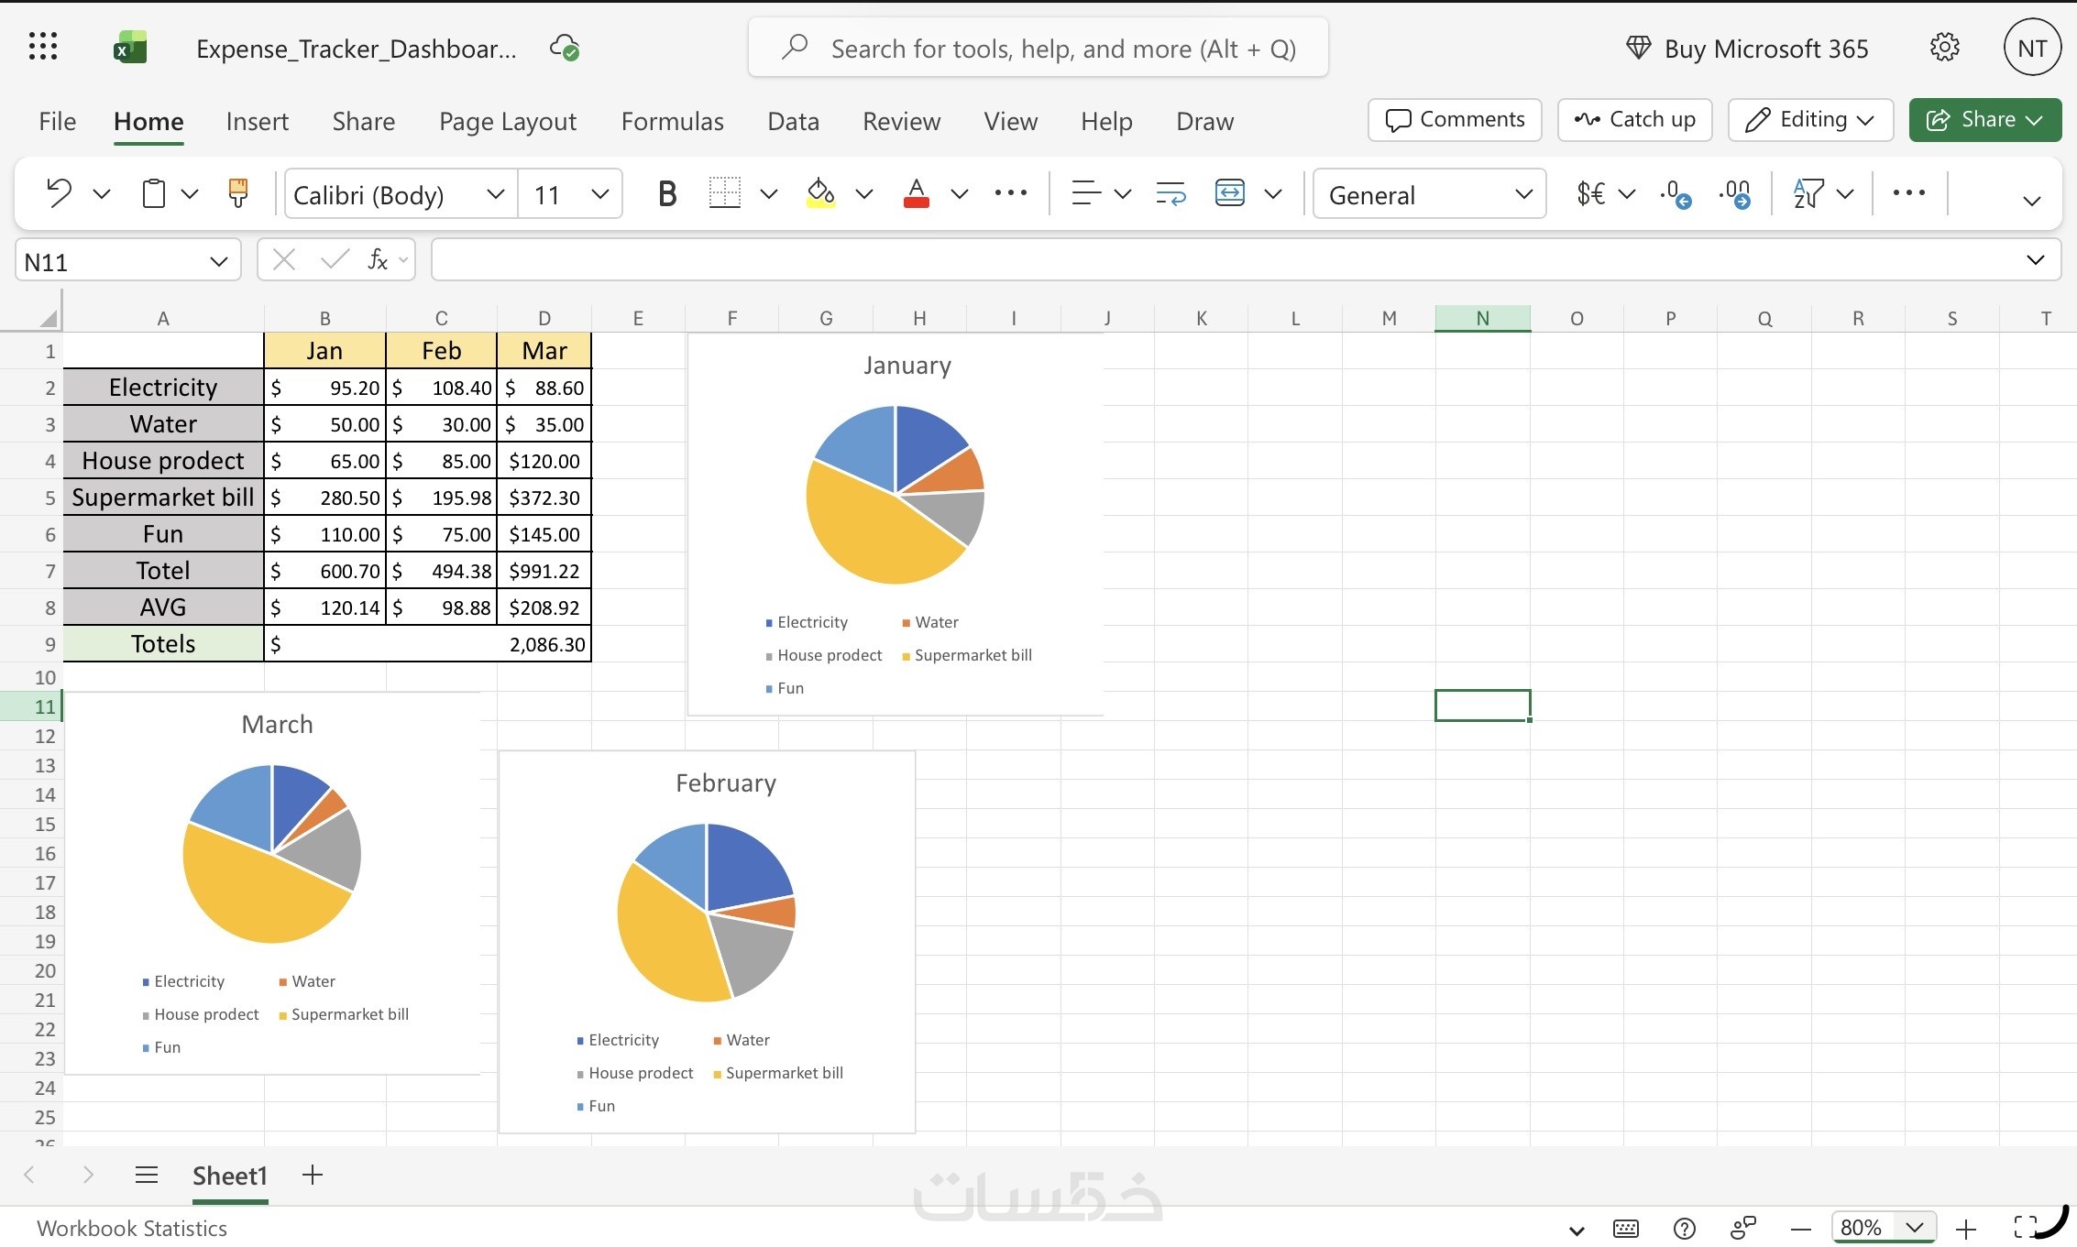
Task: Select the Format Painter brush icon
Action: 238,193
